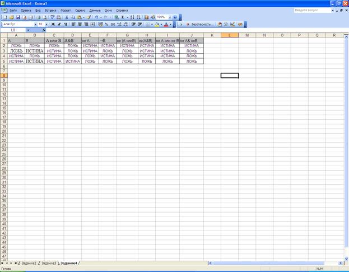Click the Record Macro button

(188, 24)
